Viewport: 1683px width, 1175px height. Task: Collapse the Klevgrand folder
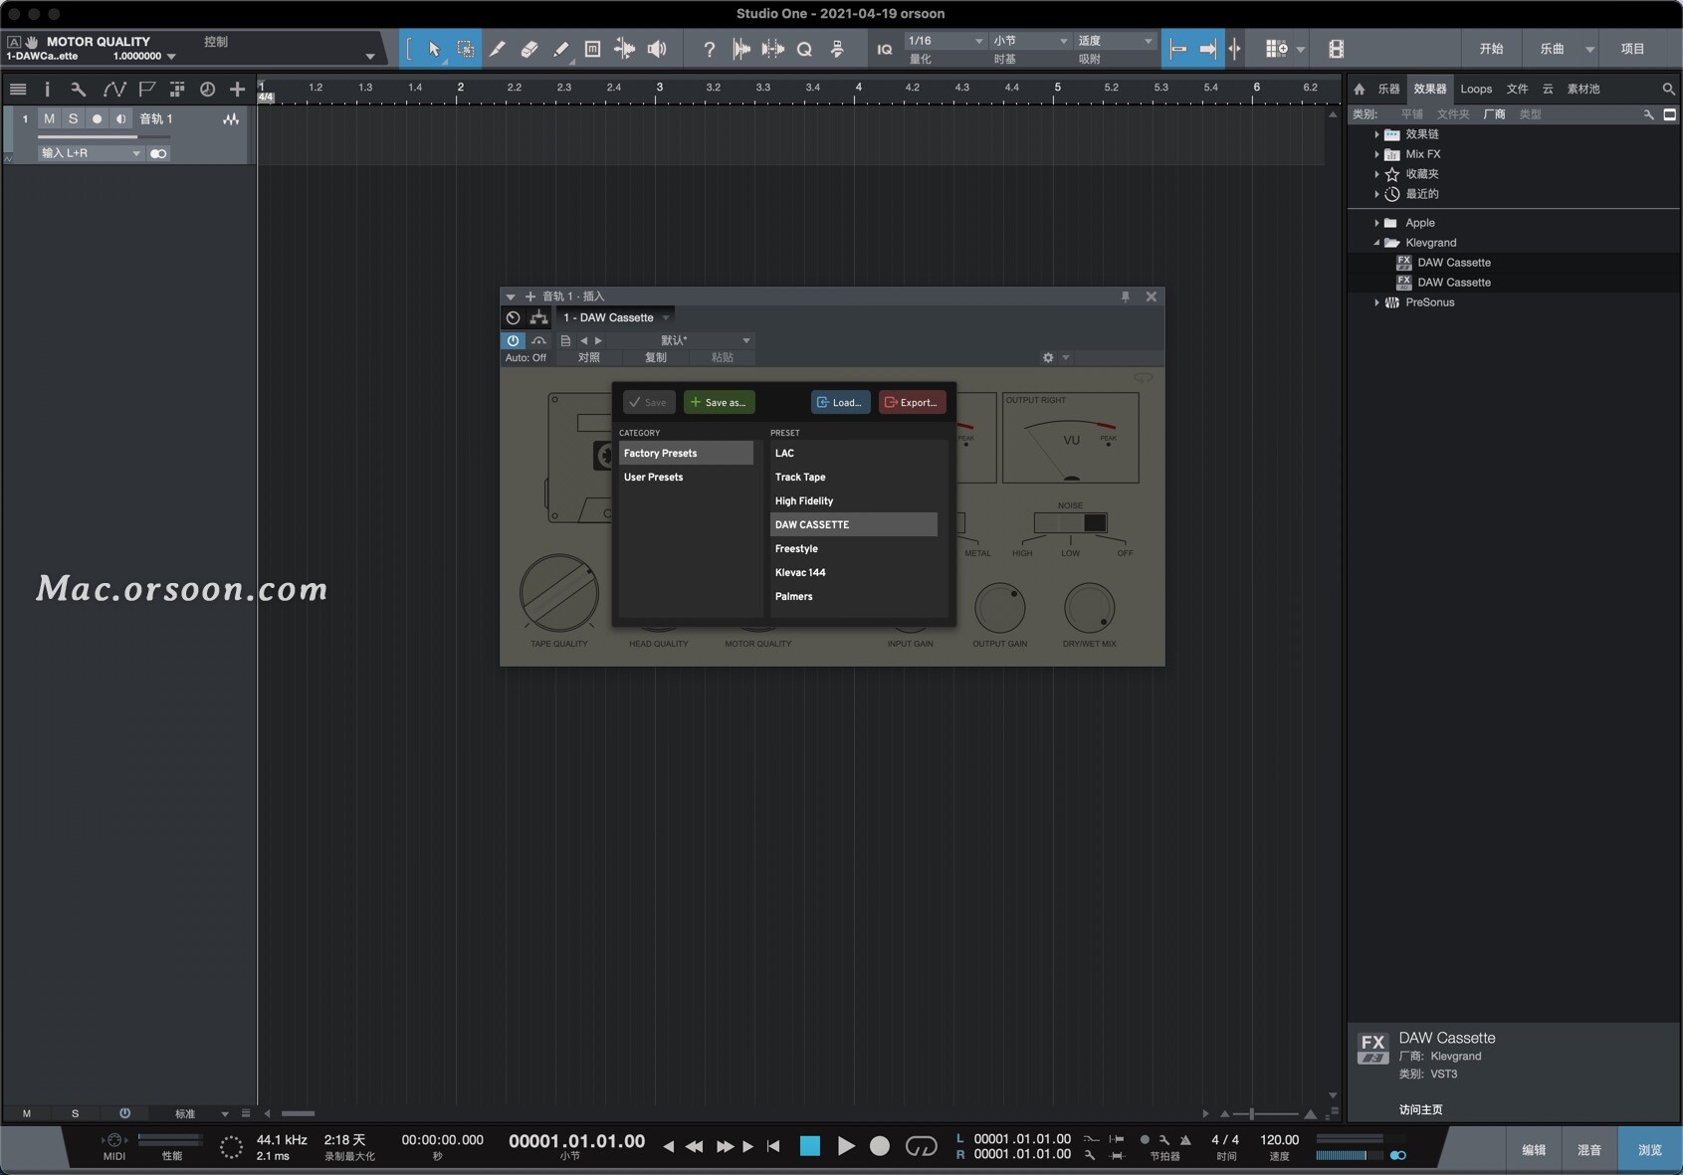point(1375,242)
